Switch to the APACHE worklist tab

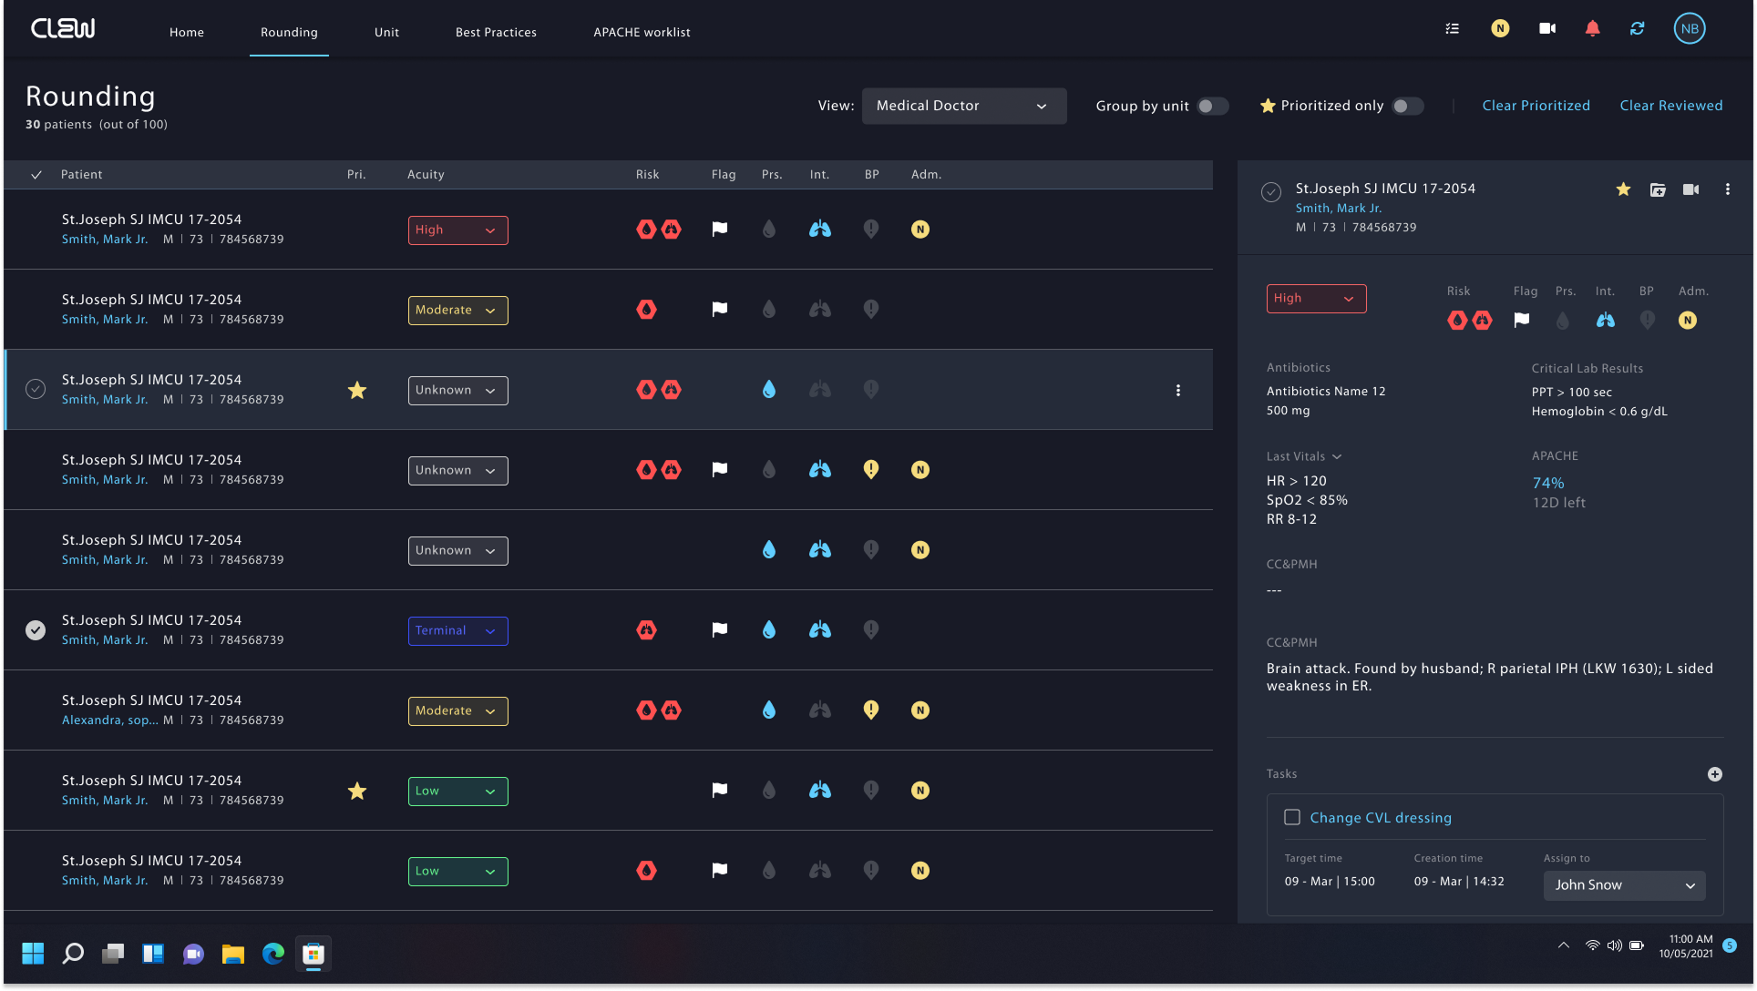pyautogui.click(x=642, y=33)
